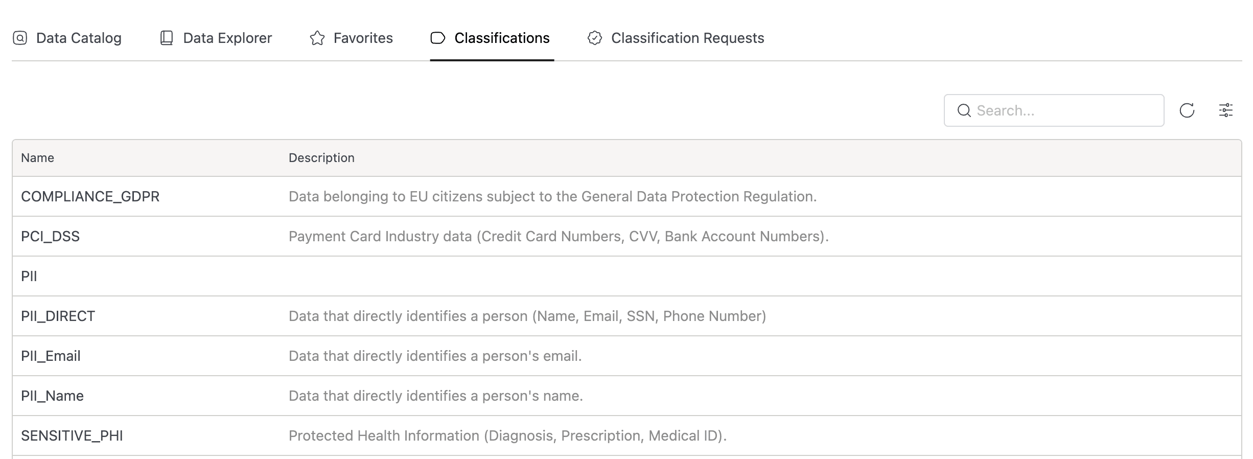Open the Classification Requests tab

tap(687, 38)
